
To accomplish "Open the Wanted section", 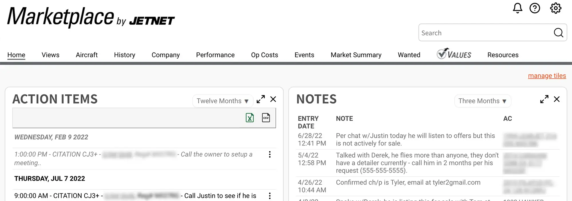I will click(409, 55).
